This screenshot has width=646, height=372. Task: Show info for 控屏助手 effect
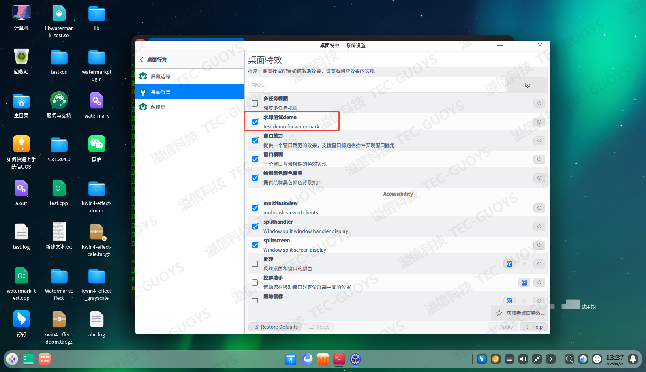[x=539, y=282]
